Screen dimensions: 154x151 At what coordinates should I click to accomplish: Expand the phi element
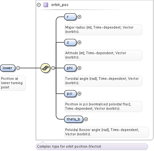point(79,68)
